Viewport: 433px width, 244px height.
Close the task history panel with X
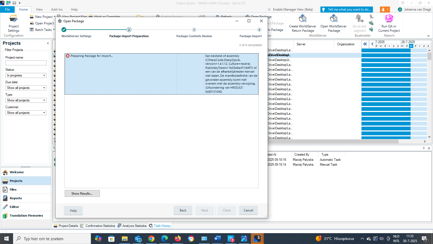click(x=429, y=148)
